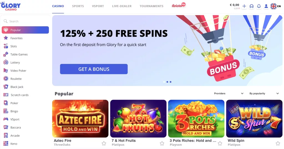Open the support headphones icon
This screenshot has height=149, width=284.
click(x=251, y=6)
